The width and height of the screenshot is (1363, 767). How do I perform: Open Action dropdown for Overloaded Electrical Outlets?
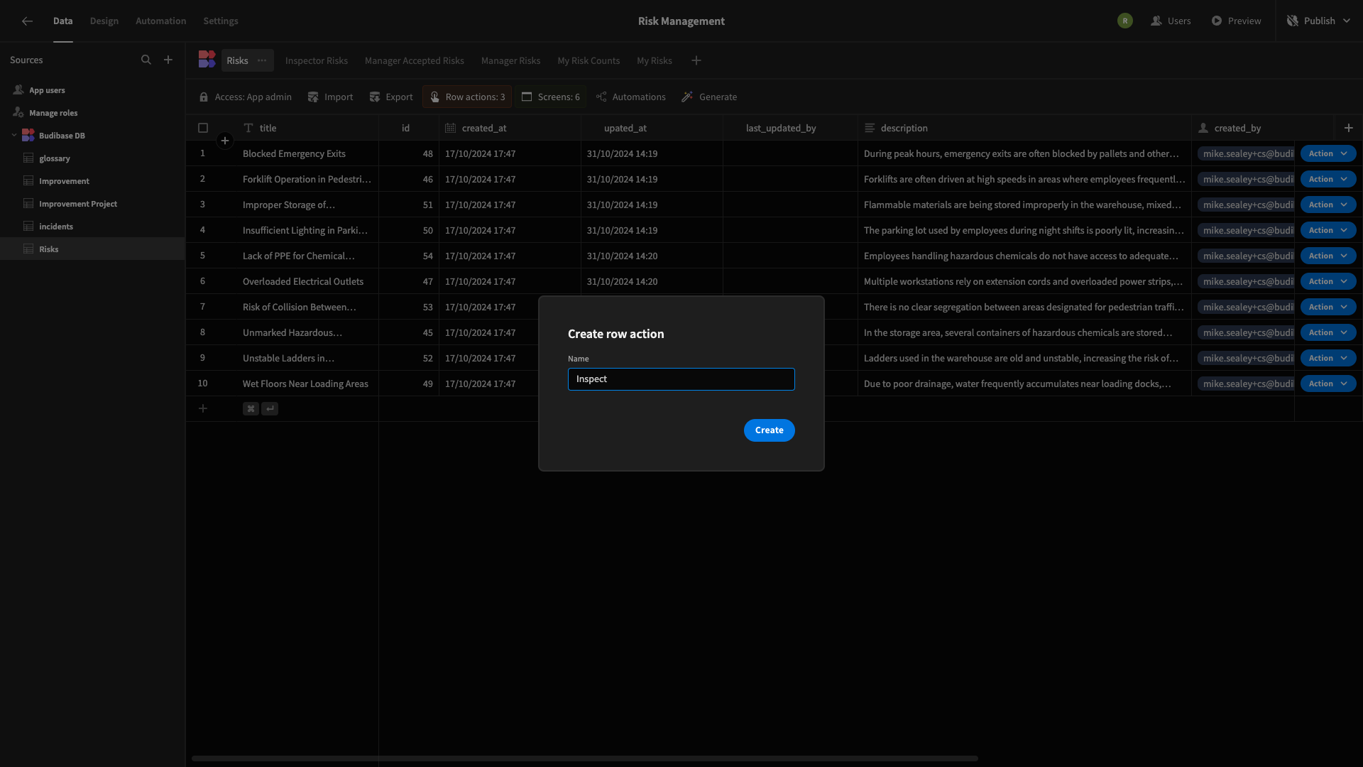(x=1328, y=281)
